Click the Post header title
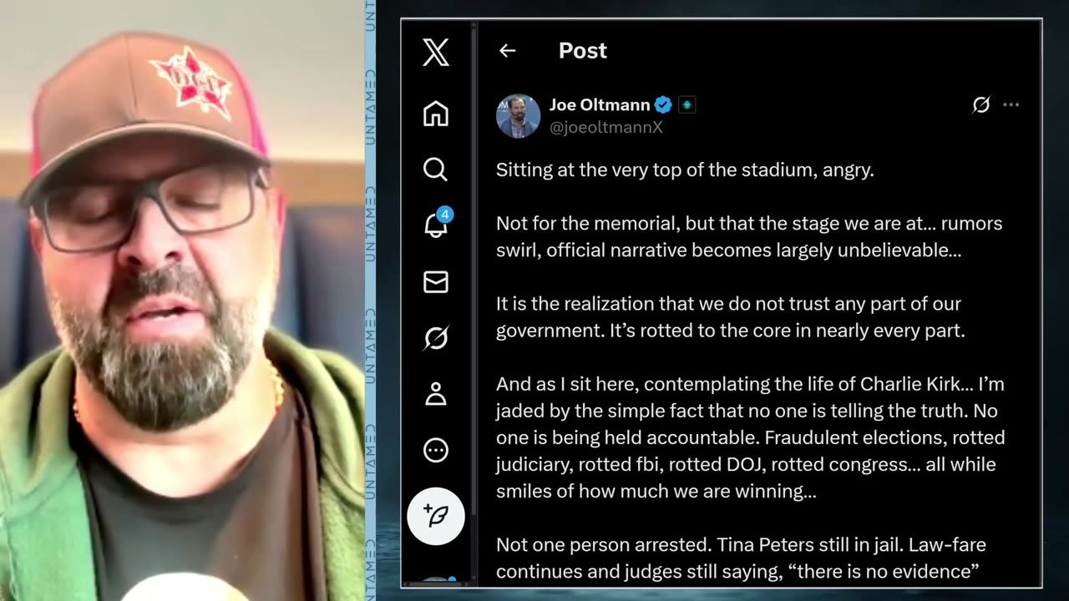The height and width of the screenshot is (601, 1069). click(x=582, y=51)
